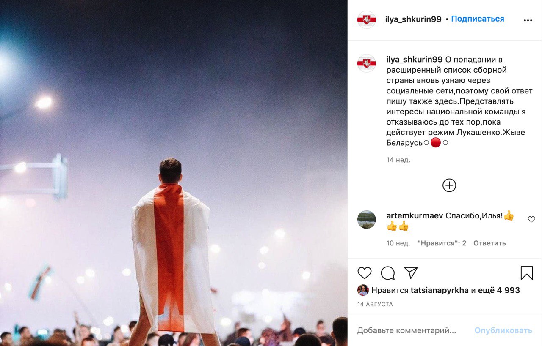542x346 pixels.
Task: View likes on artemkurmaev's comment
Action: (442, 243)
